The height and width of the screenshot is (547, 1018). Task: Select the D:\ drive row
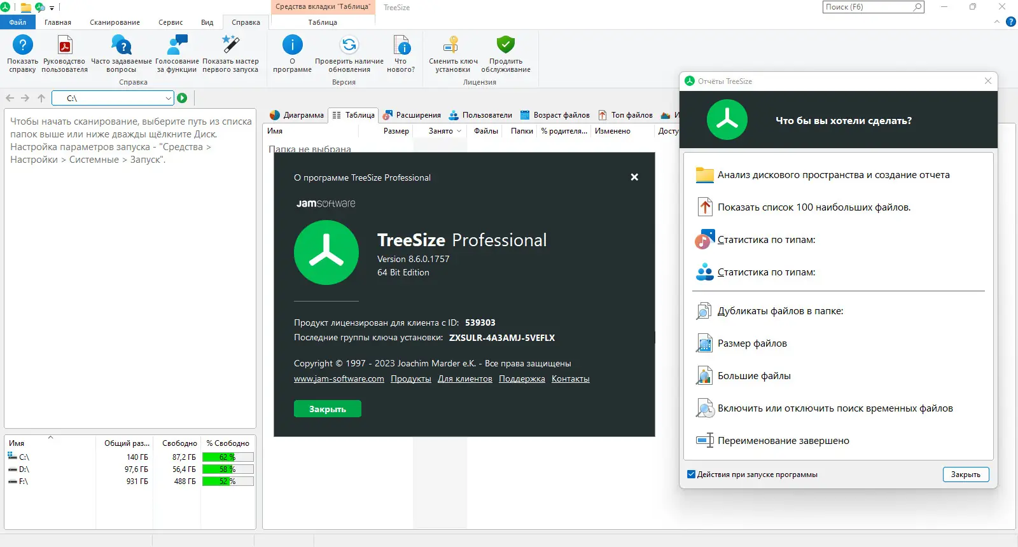point(130,469)
